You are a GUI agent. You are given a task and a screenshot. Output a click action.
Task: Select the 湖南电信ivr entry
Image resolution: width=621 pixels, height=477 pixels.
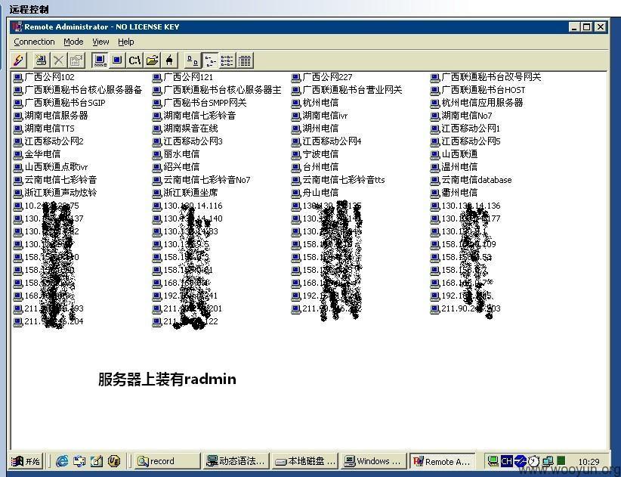coord(320,116)
